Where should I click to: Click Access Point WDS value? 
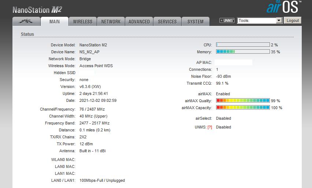tap(96, 66)
